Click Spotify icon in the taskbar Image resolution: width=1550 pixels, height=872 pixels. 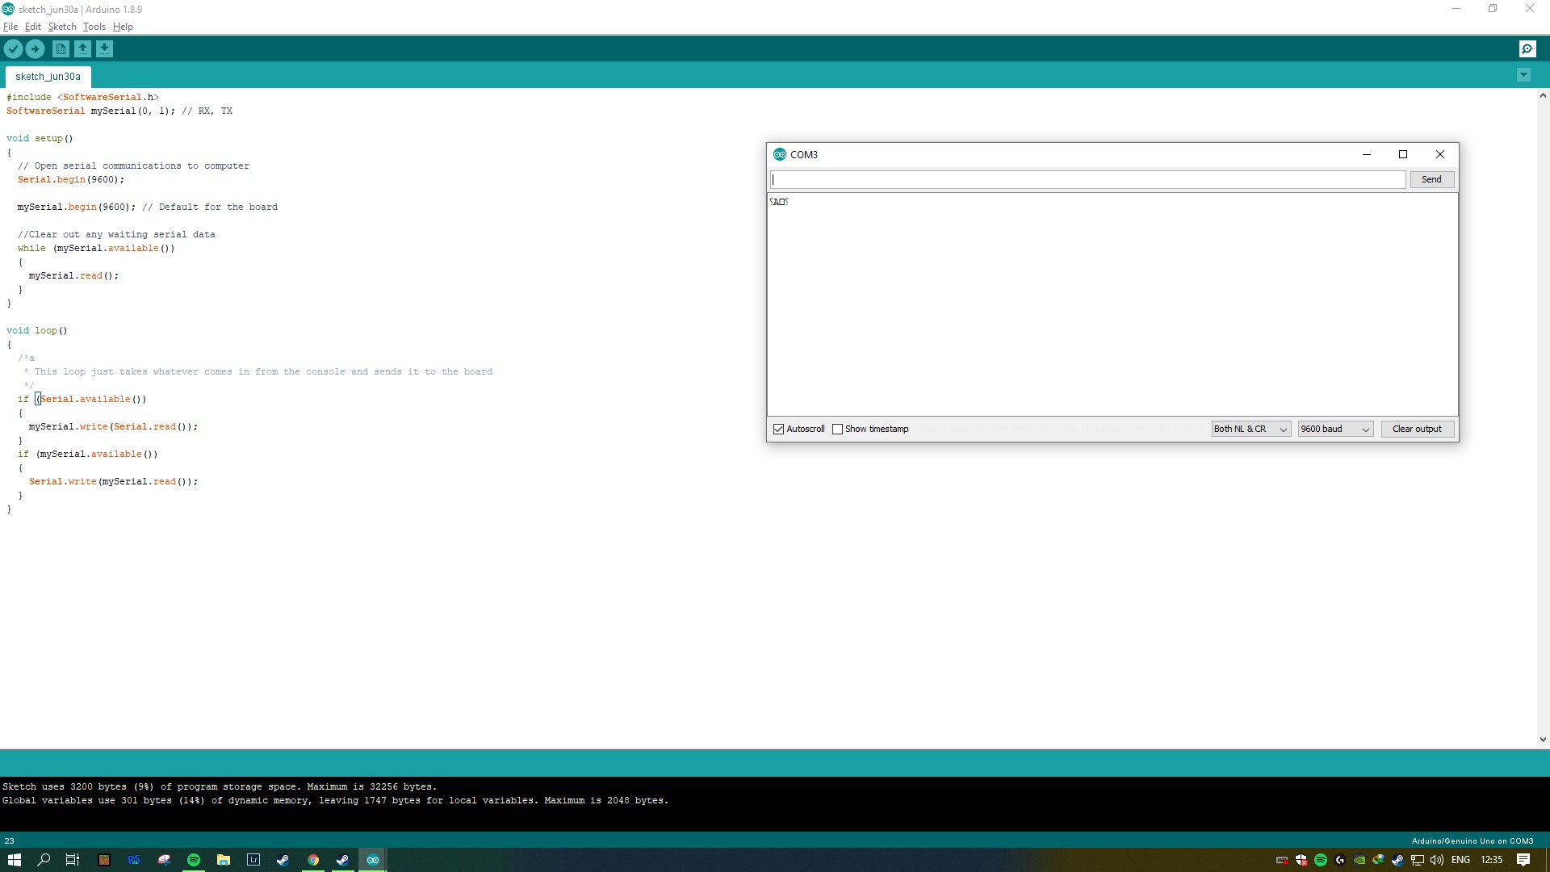tap(194, 860)
